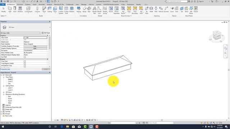The width and height of the screenshot is (230, 129).
Task: Enable the Crop View checkbox
Action: pos(25,61)
